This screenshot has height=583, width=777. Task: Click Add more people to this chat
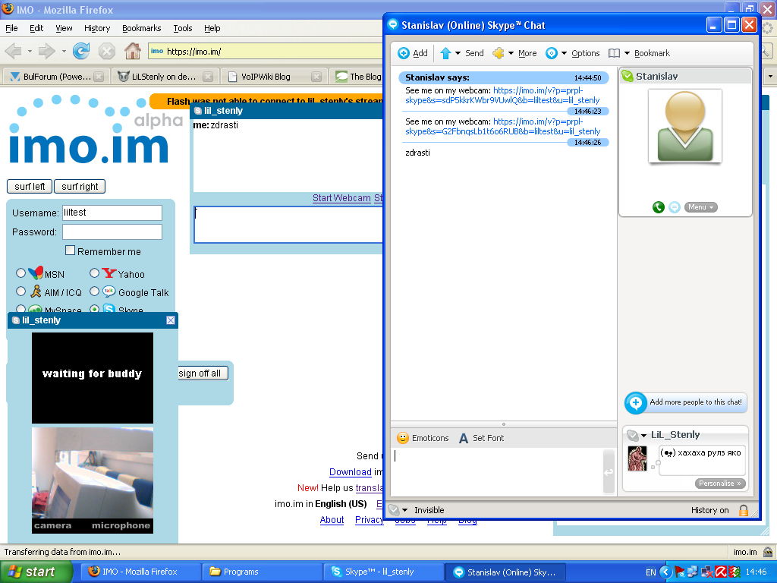[685, 402]
